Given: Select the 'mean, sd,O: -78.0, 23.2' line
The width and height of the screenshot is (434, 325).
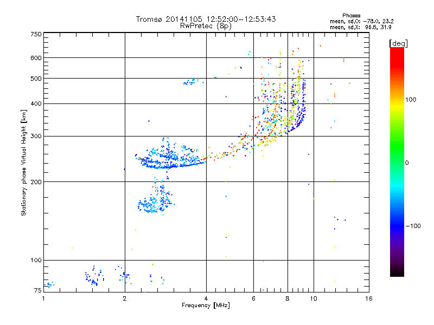Looking at the screenshot, I should pos(361,21).
